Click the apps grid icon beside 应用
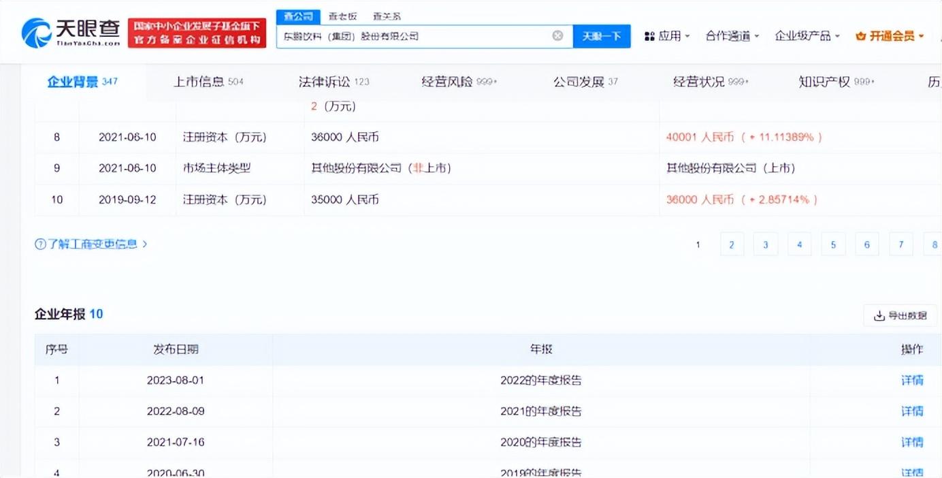942x478 pixels. coord(649,36)
